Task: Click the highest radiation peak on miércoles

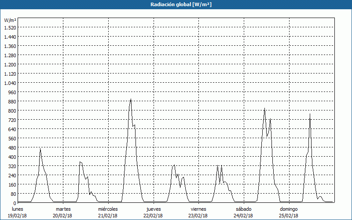Action: tap(131, 99)
